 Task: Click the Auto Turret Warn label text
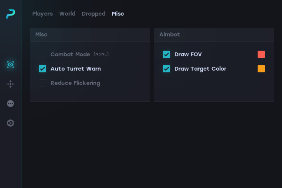76,69
